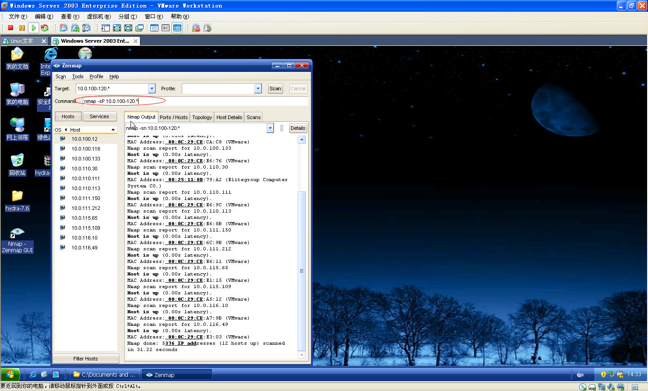Open Zenmap Tools menu

78,76
